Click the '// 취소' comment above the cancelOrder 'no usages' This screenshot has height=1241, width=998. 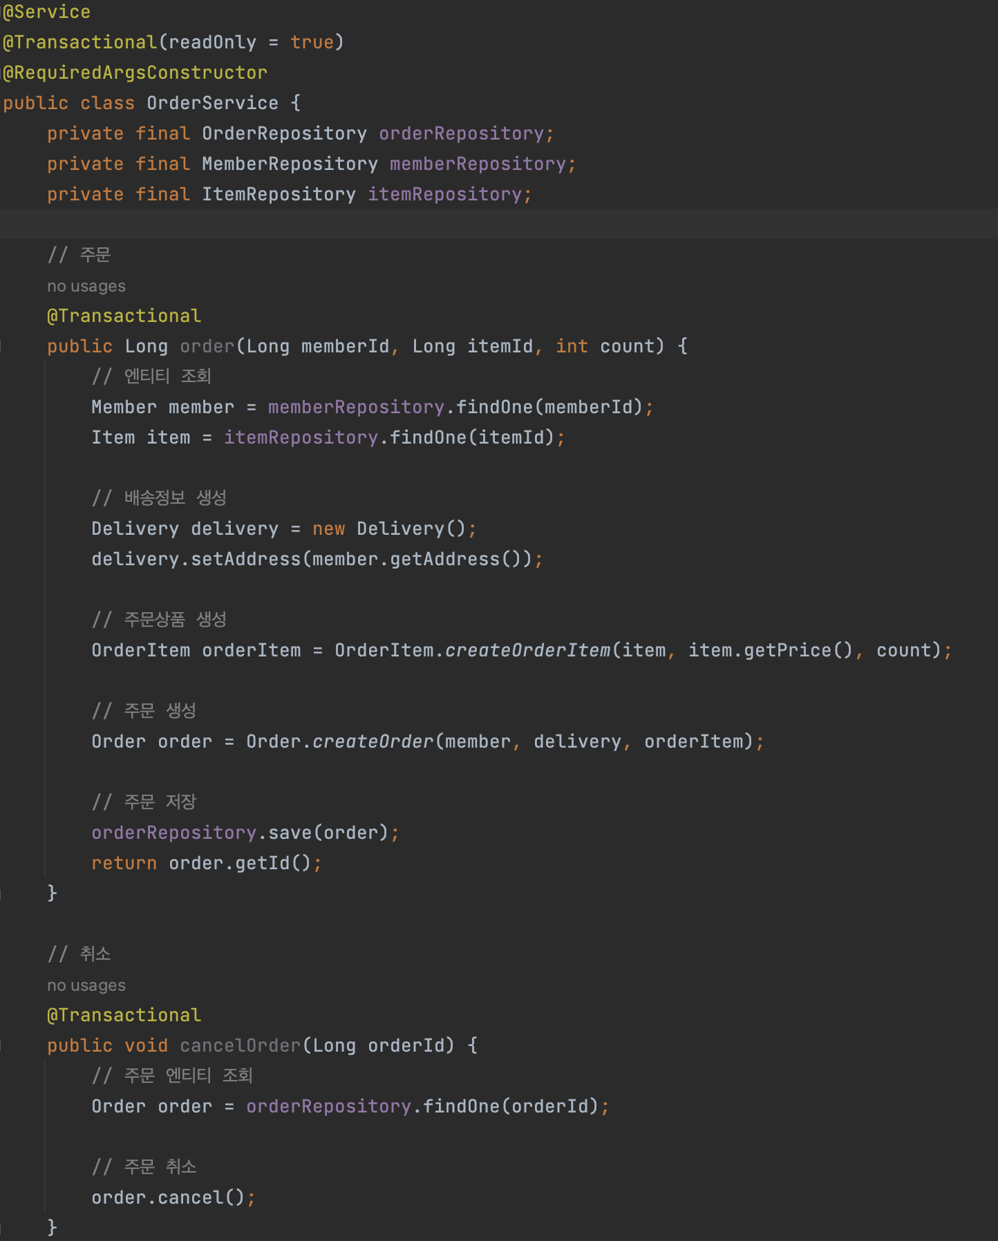[79, 954]
